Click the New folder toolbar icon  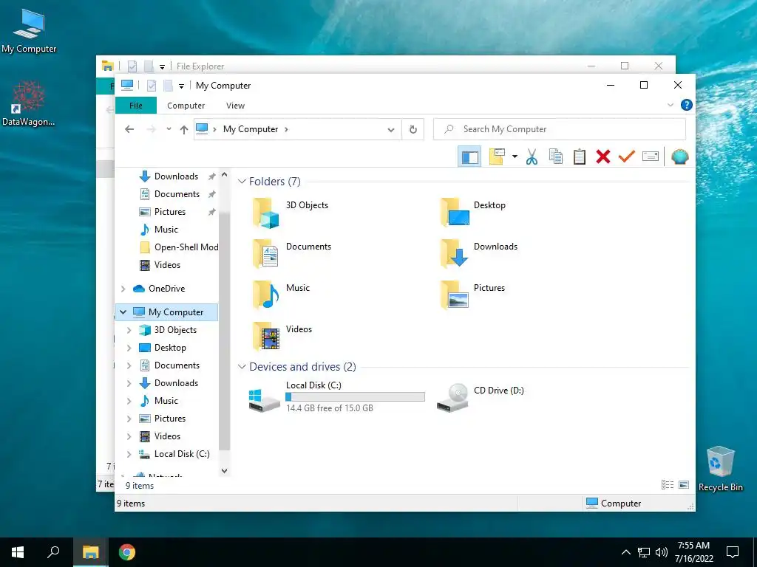[x=497, y=157]
